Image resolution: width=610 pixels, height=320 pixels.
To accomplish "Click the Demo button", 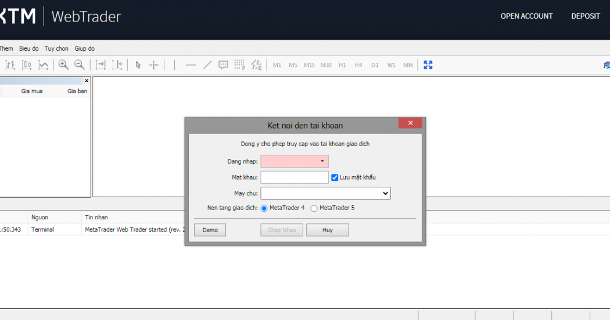I will pyautogui.click(x=210, y=230).
